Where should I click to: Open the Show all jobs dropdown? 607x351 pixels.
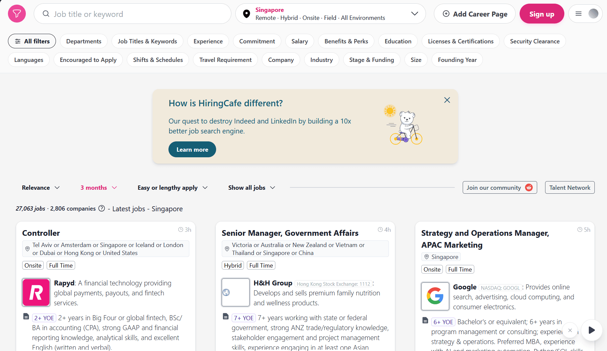pyautogui.click(x=252, y=187)
